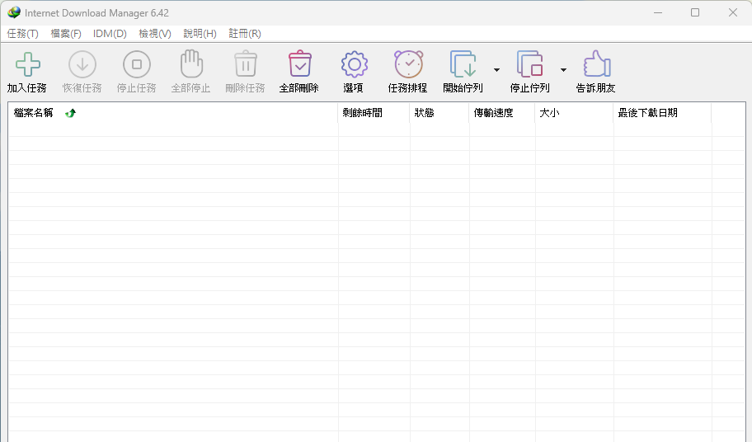Open the 任務排程 (Scheduler) clock icon
The width and height of the screenshot is (752, 442).
pos(408,64)
